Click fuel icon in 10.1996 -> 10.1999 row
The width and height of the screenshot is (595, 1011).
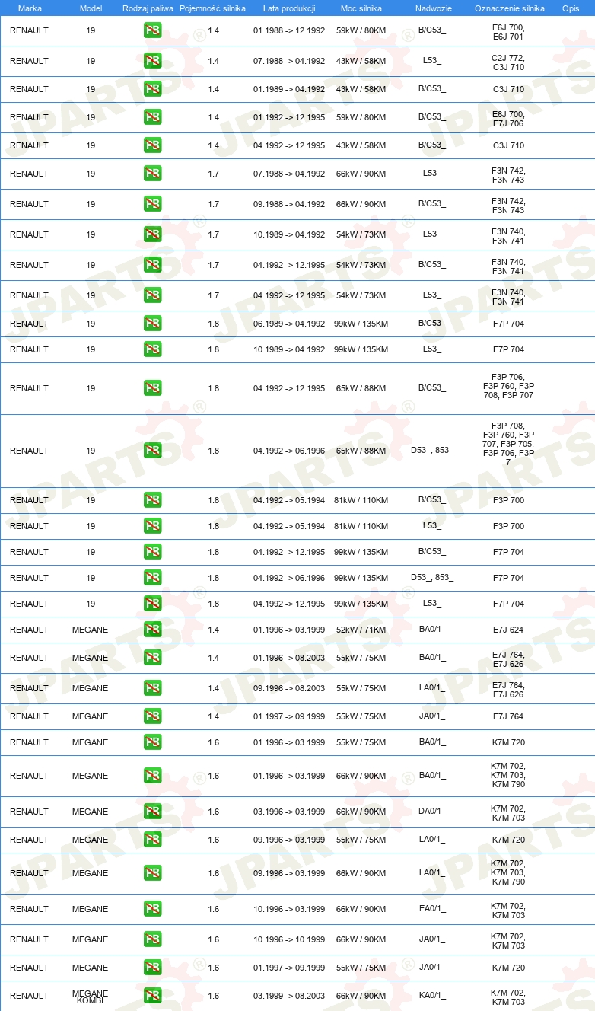(152, 940)
